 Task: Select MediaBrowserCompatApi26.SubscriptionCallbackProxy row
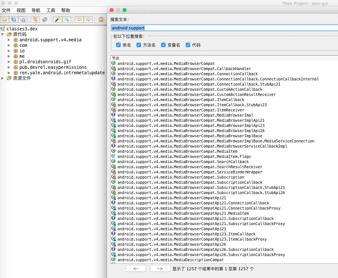tap(224, 254)
